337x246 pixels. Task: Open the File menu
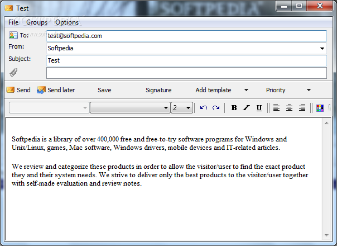click(13, 22)
